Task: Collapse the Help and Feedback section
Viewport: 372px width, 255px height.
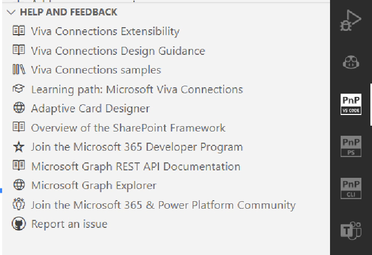Action: point(12,12)
